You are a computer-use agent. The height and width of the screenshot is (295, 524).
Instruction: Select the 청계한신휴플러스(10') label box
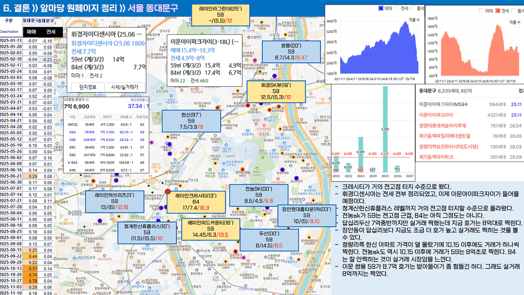[x=147, y=232]
